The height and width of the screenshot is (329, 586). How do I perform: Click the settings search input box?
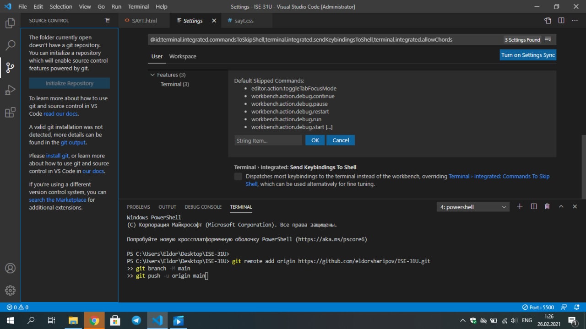[x=325, y=39]
